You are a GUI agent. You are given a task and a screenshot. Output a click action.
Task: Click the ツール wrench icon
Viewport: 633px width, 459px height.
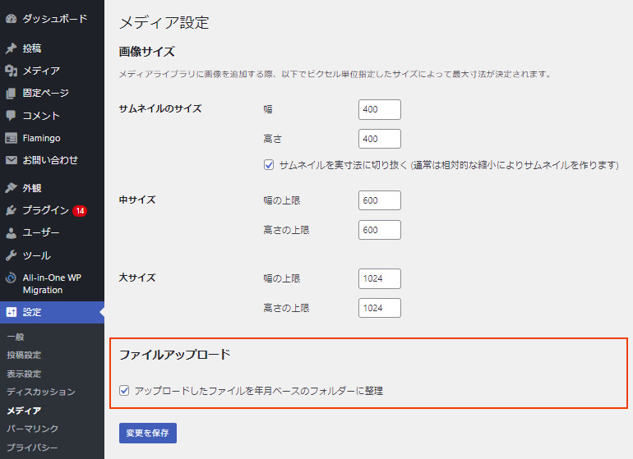pyautogui.click(x=11, y=255)
